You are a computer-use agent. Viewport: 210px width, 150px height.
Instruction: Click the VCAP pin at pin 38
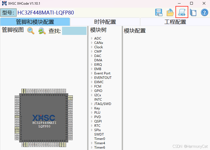click(x=60, y=145)
